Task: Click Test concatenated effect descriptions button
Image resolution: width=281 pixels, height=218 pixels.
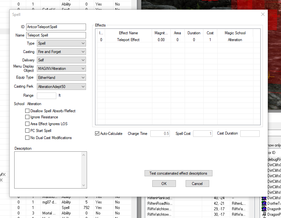Action: [178, 173]
